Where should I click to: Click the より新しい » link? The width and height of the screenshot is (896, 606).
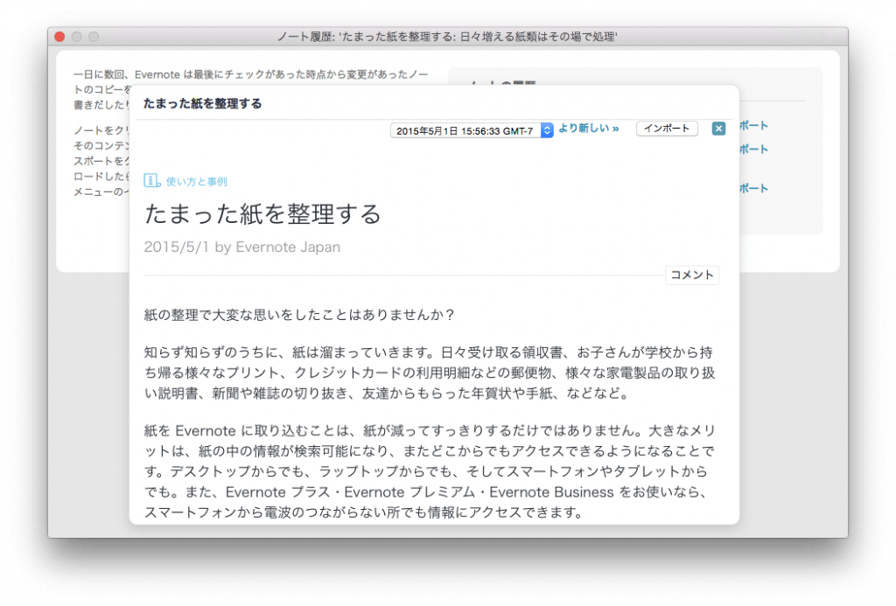[x=589, y=129]
